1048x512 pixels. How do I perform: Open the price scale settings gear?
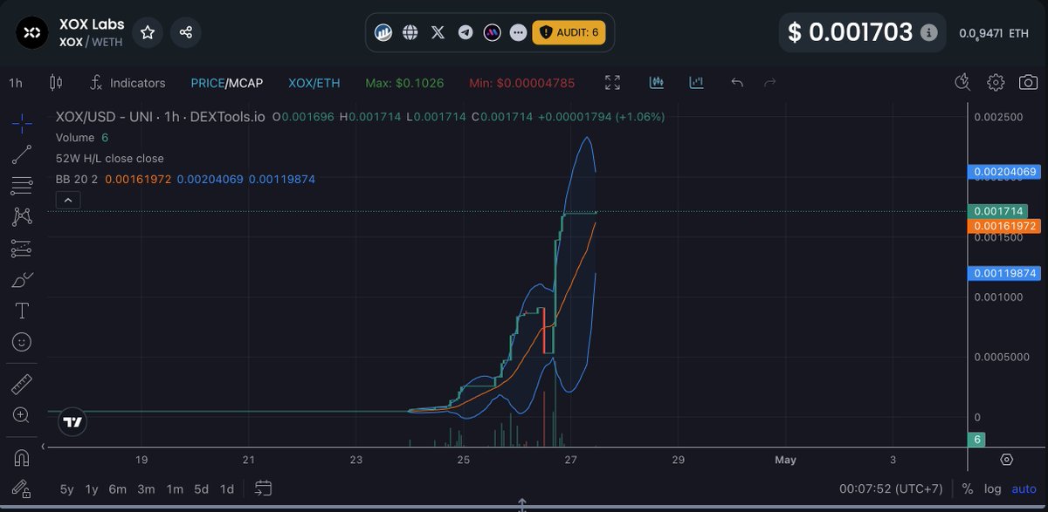tap(1007, 460)
